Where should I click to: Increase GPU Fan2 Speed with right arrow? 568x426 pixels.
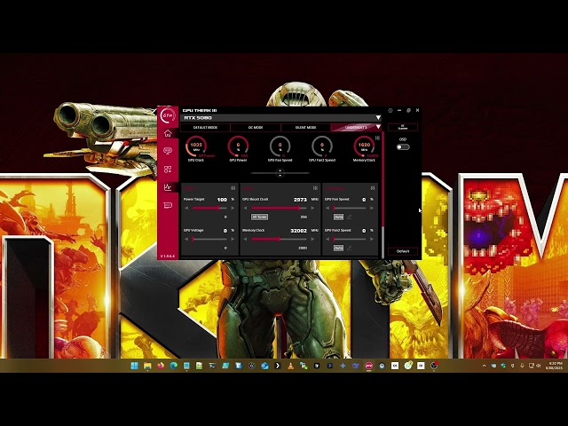372,239
